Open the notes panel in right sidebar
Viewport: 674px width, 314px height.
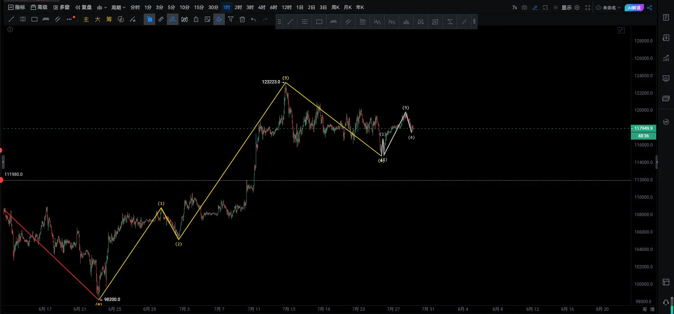pos(666,17)
